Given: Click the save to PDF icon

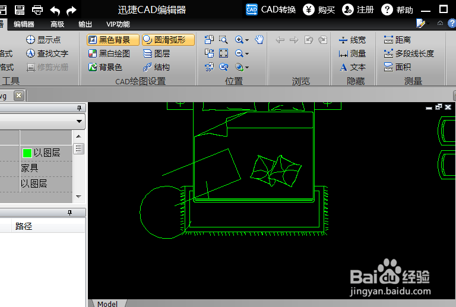Looking at the screenshot, I should click(20, 10).
